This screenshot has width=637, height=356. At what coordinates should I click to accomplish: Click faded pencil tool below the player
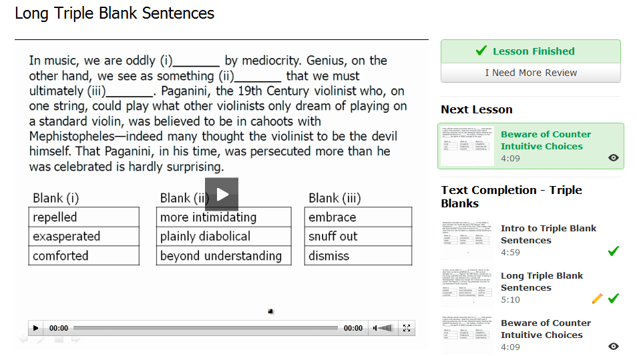[41, 340]
